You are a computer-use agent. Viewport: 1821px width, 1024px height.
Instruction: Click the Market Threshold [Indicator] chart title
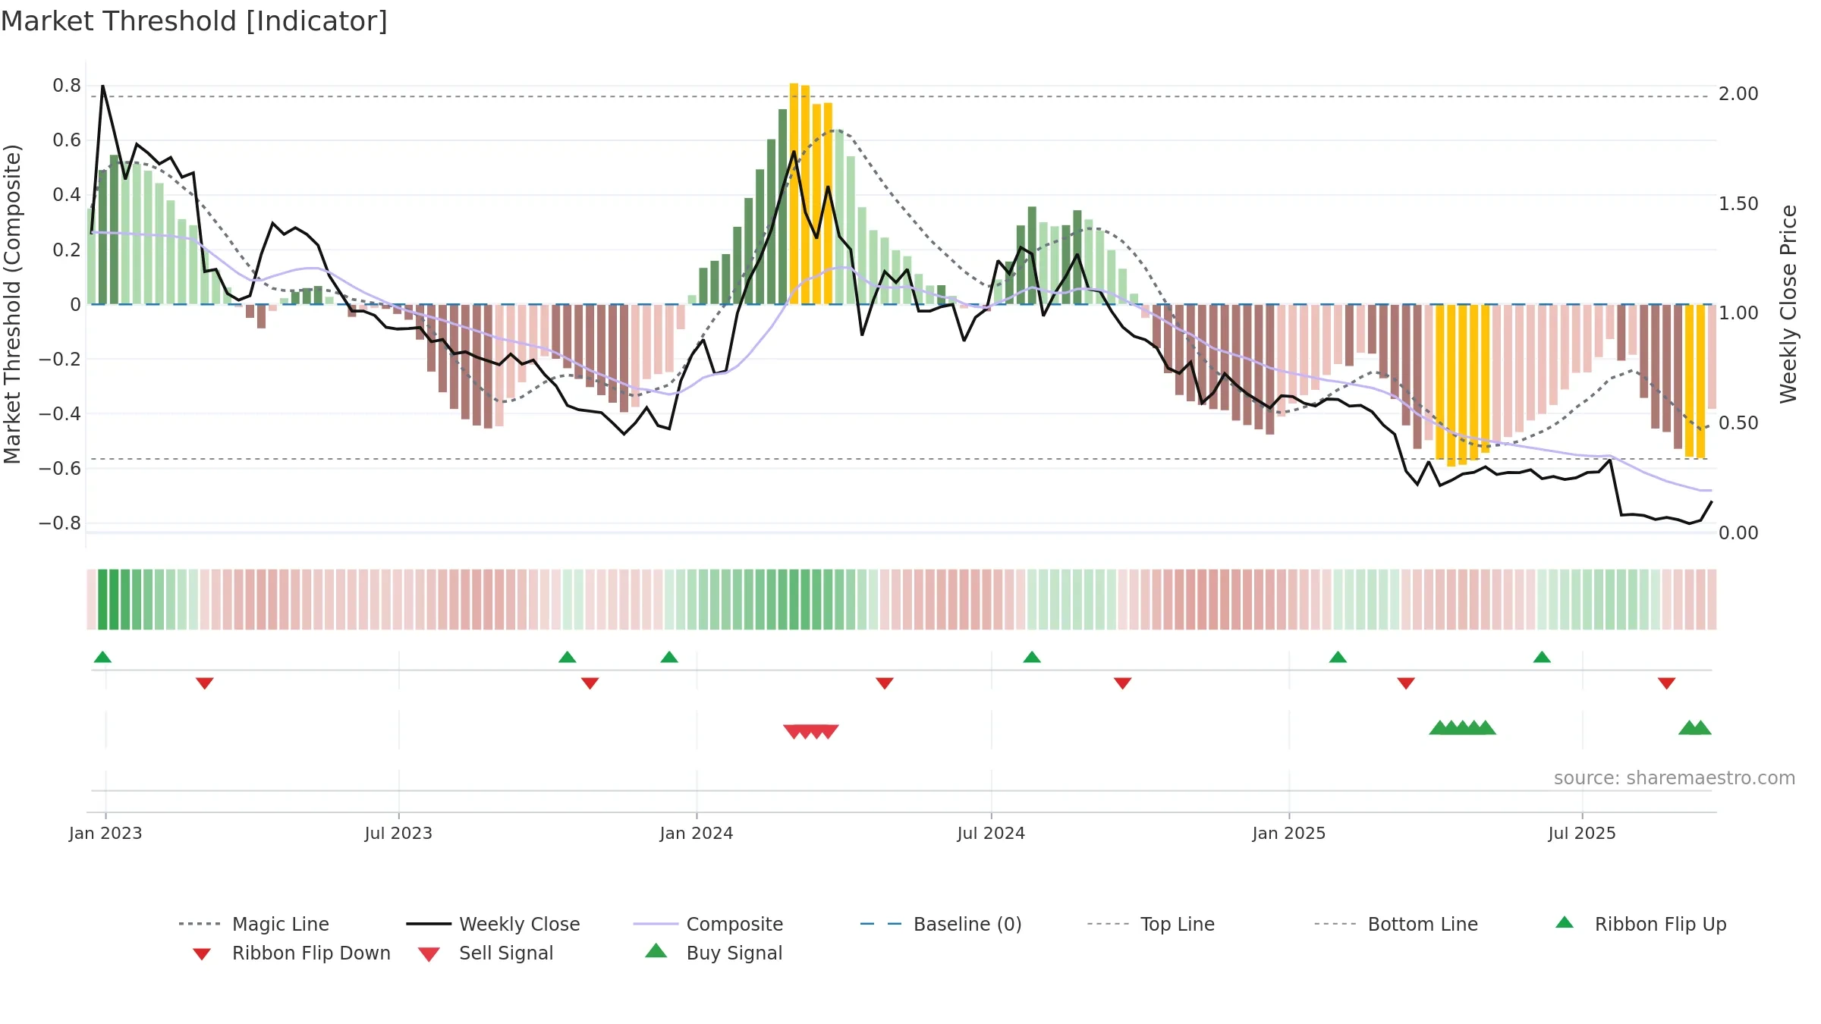tap(194, 21)
